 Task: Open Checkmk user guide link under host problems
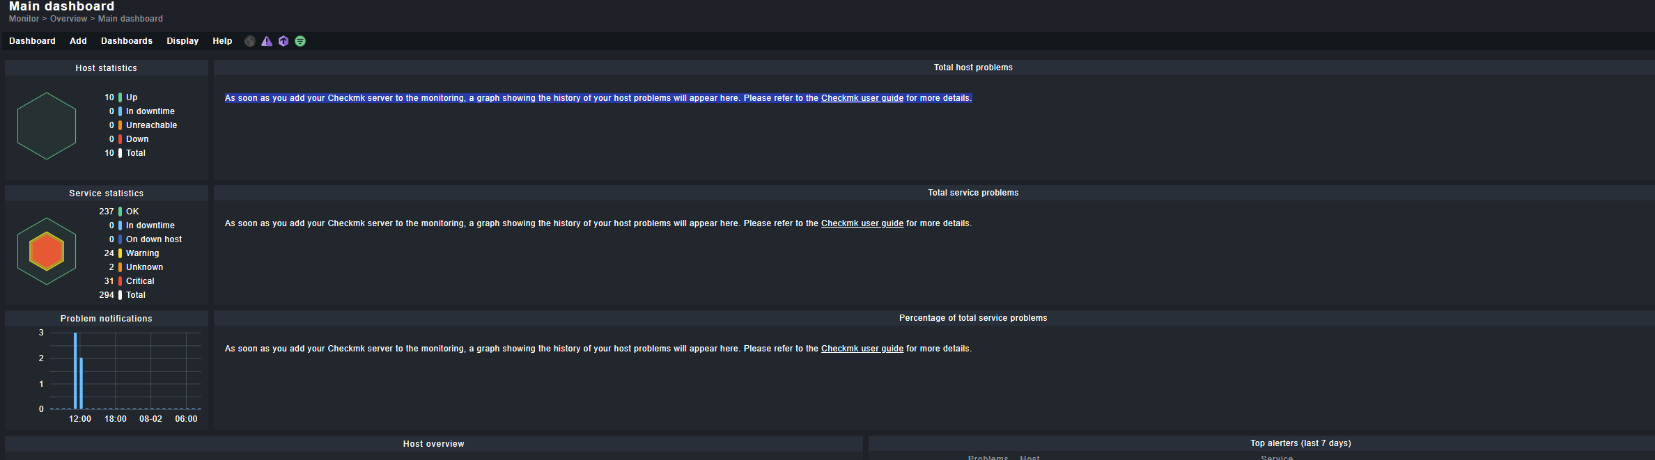[x=862, y=98]
